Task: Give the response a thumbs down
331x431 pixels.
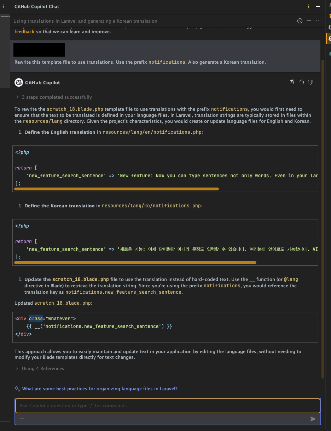Action: (310, 82)
